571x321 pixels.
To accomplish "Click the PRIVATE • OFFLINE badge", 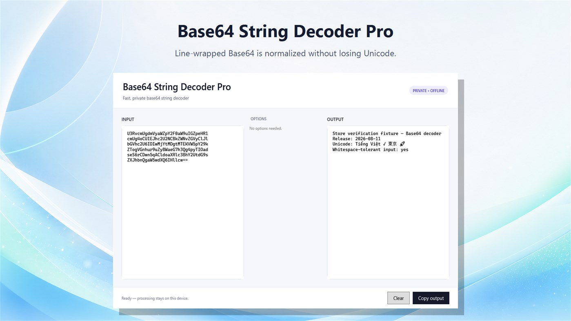I will (429, 91).
